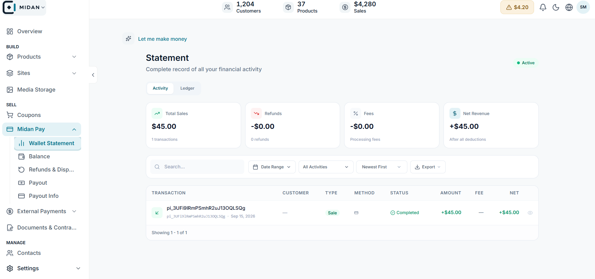
Task: Open SM user avatar menu
Action: pos(583,7)
